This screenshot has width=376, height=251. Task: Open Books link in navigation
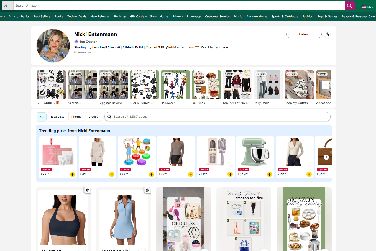click(59, 16)
